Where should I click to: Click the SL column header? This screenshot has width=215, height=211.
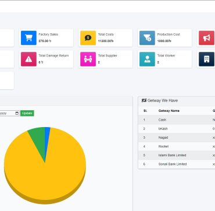pyautogui.click(x=145, y=111)
